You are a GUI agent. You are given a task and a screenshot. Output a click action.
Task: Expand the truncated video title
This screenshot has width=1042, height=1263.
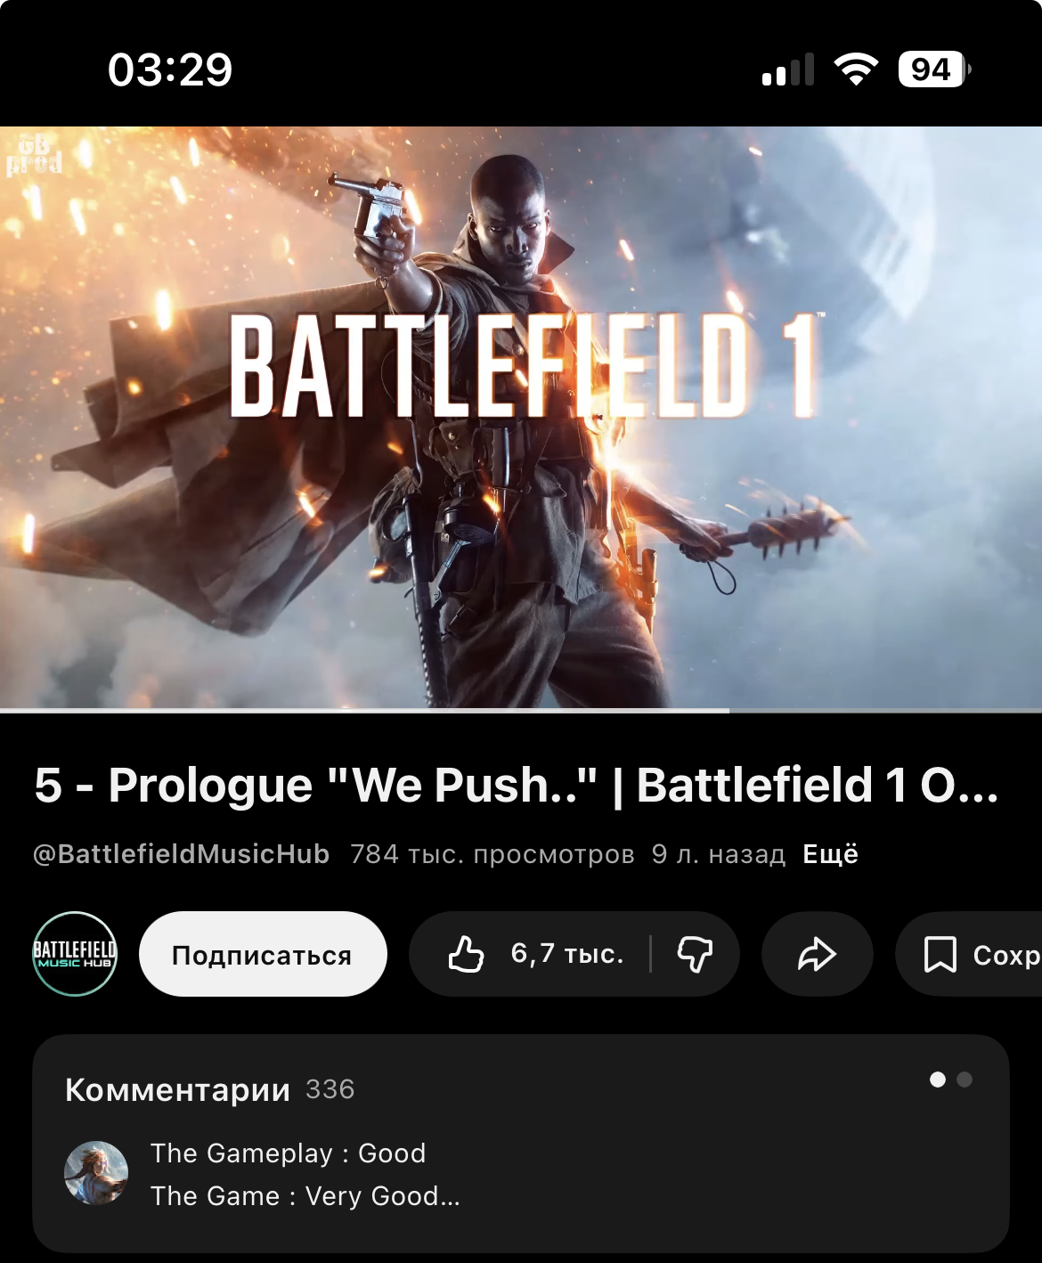[x=517, y=786]
